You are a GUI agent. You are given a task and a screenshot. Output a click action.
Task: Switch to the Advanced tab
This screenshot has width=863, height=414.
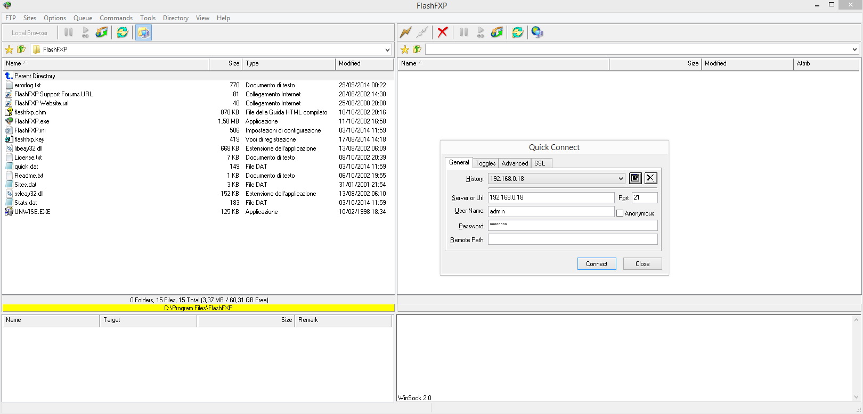point(515,163)
